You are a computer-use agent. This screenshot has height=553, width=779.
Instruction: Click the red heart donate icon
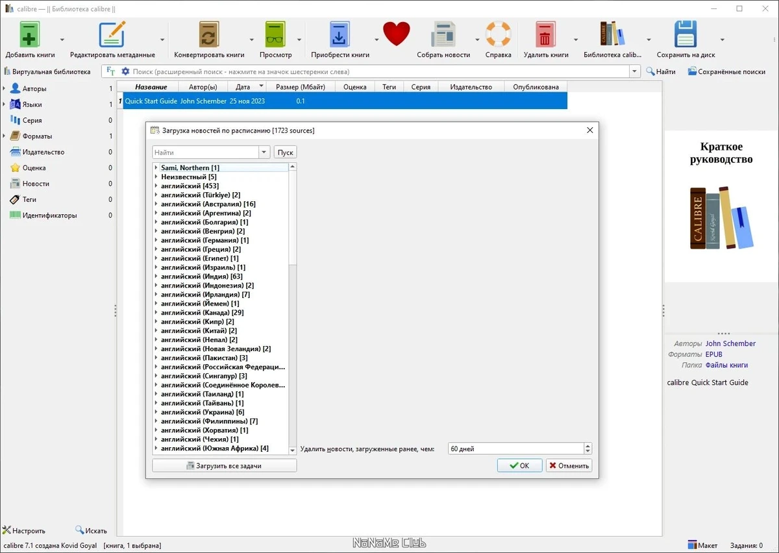(x=396, y=34)
